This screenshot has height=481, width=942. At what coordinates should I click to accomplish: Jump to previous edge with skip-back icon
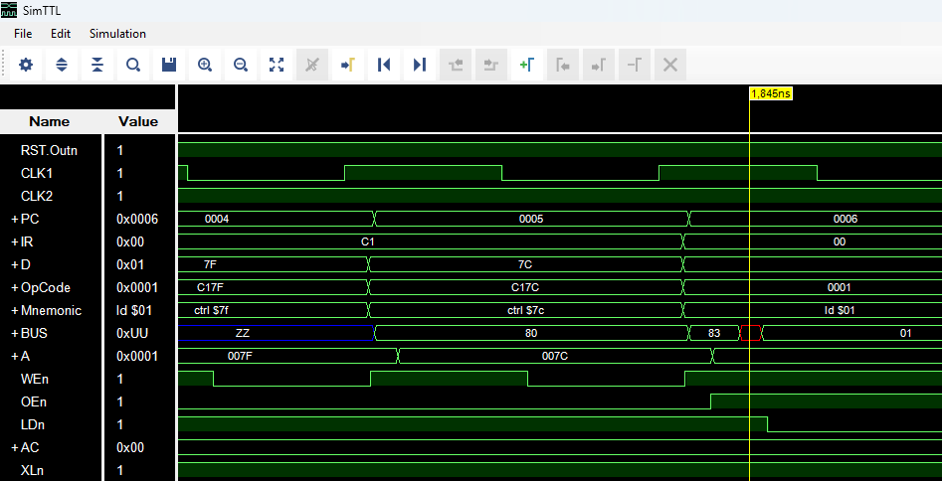pos(384,65)
